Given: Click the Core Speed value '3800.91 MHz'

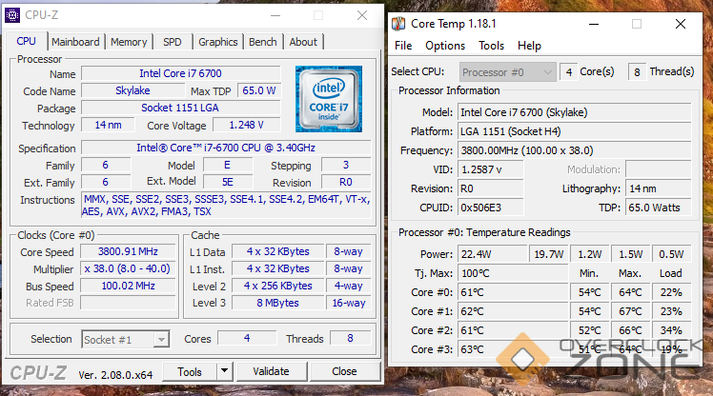Looking at the screenshot, I should point(129,251).
